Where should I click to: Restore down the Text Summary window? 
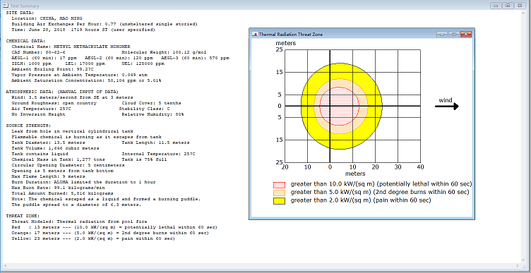(508, 6)
